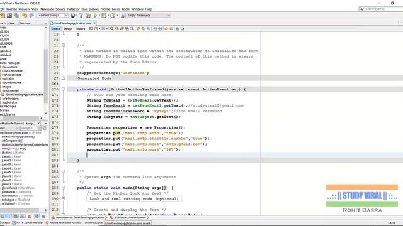Open Profile Project dropdown arrow
Screen dimensions: 403x226
[117, 16]
